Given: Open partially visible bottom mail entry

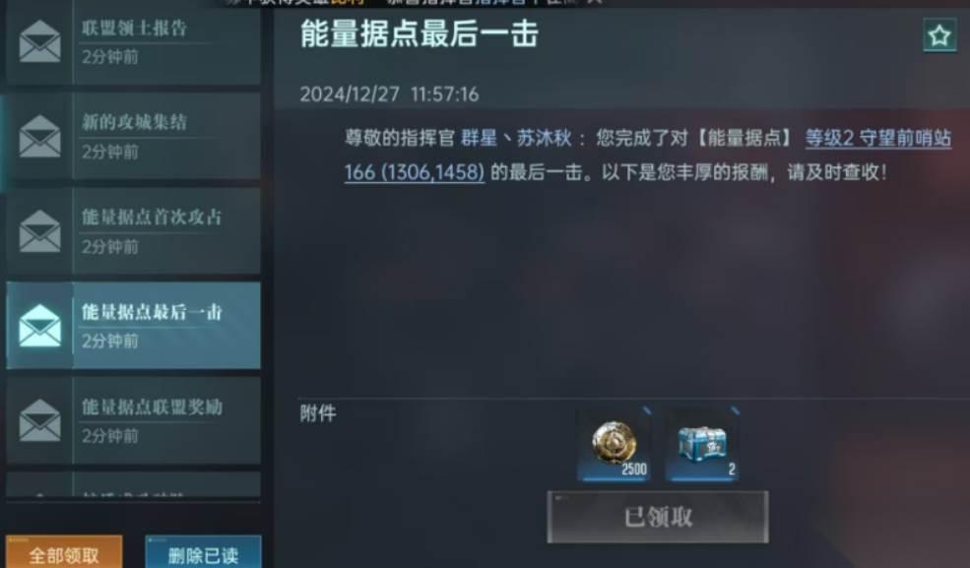Looking at the screenshot, I should coord(133,484).
